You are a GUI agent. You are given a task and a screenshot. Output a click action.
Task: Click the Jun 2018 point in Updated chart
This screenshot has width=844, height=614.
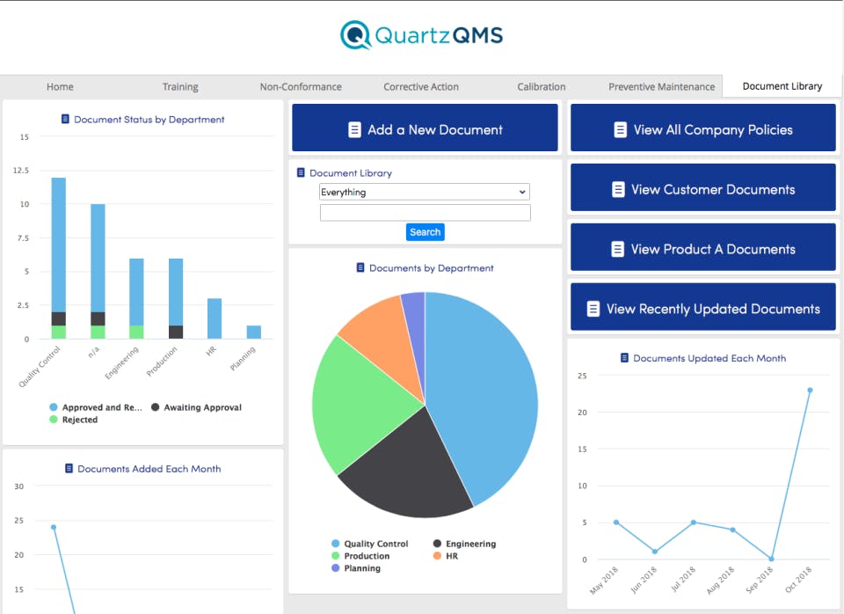pos(654,552)
